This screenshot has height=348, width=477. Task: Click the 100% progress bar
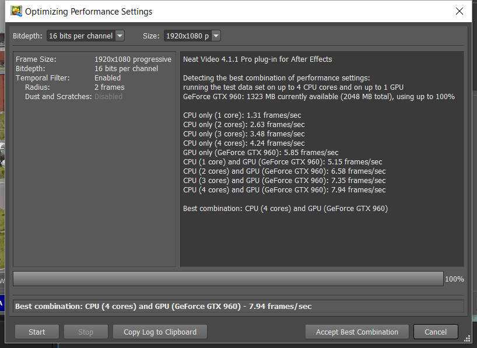(x=228, y=279)
